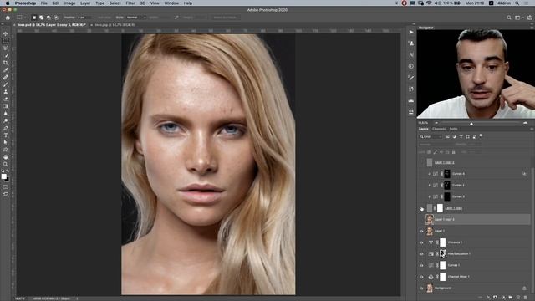Click the Wi-Fi icon in menu bar
The image size is (535, 301).
[429, 3]
